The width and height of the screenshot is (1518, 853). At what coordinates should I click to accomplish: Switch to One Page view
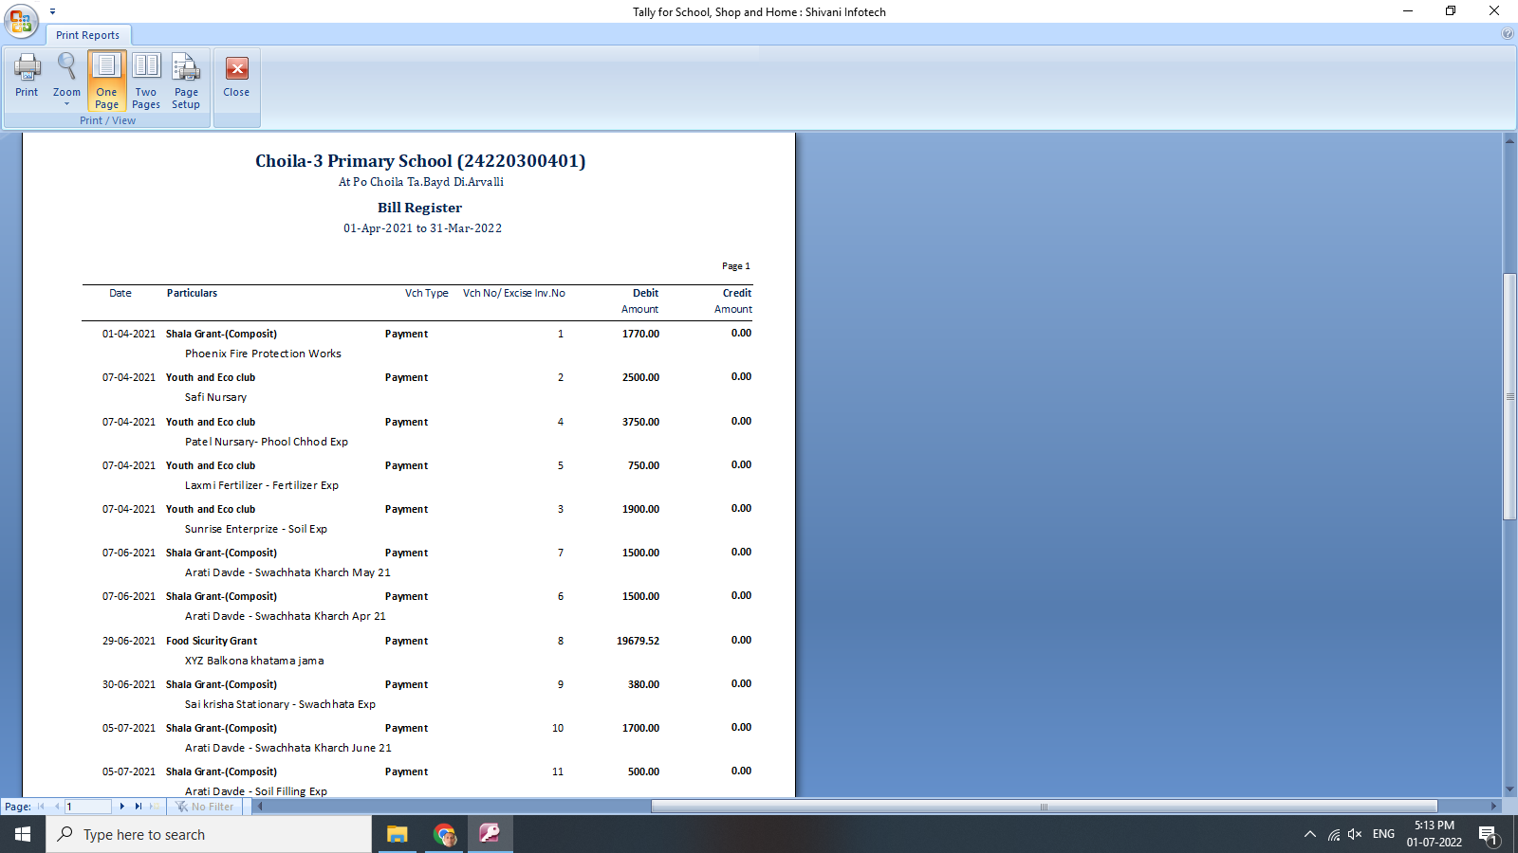tap(106, 80)
